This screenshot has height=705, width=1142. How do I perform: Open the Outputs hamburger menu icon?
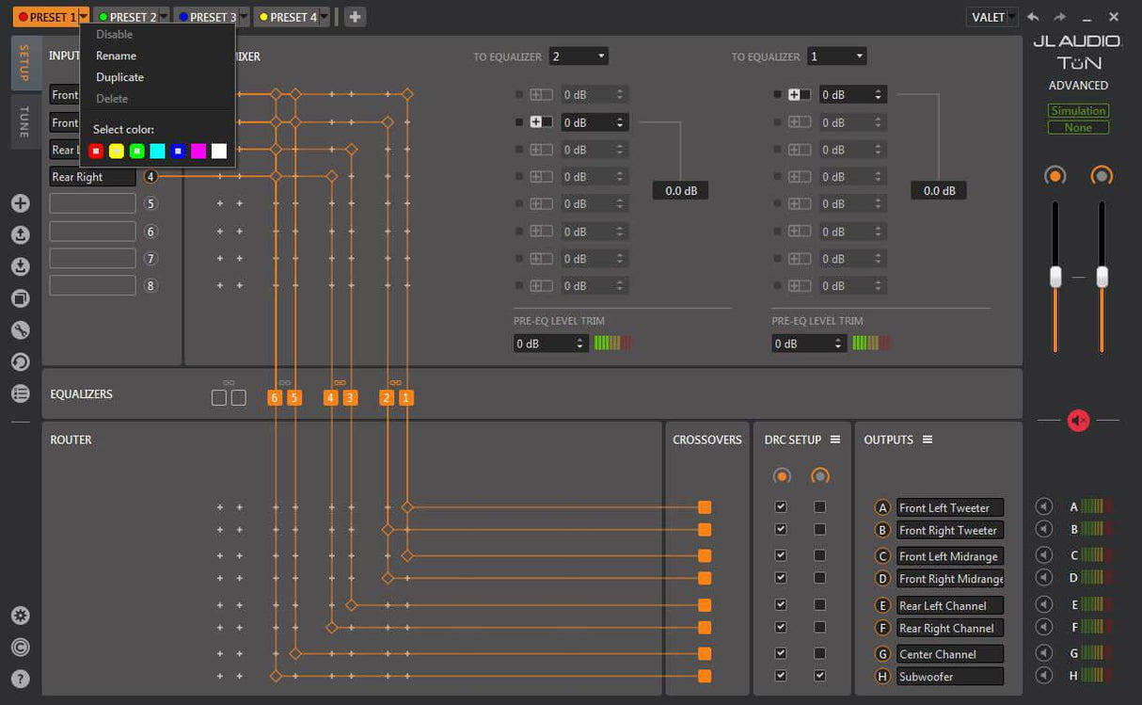pyautogui.click(x=928, y=440)
